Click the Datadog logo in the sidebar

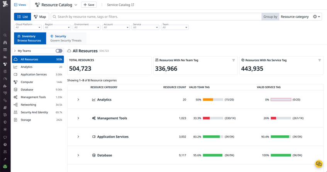[x=5, y=4]
